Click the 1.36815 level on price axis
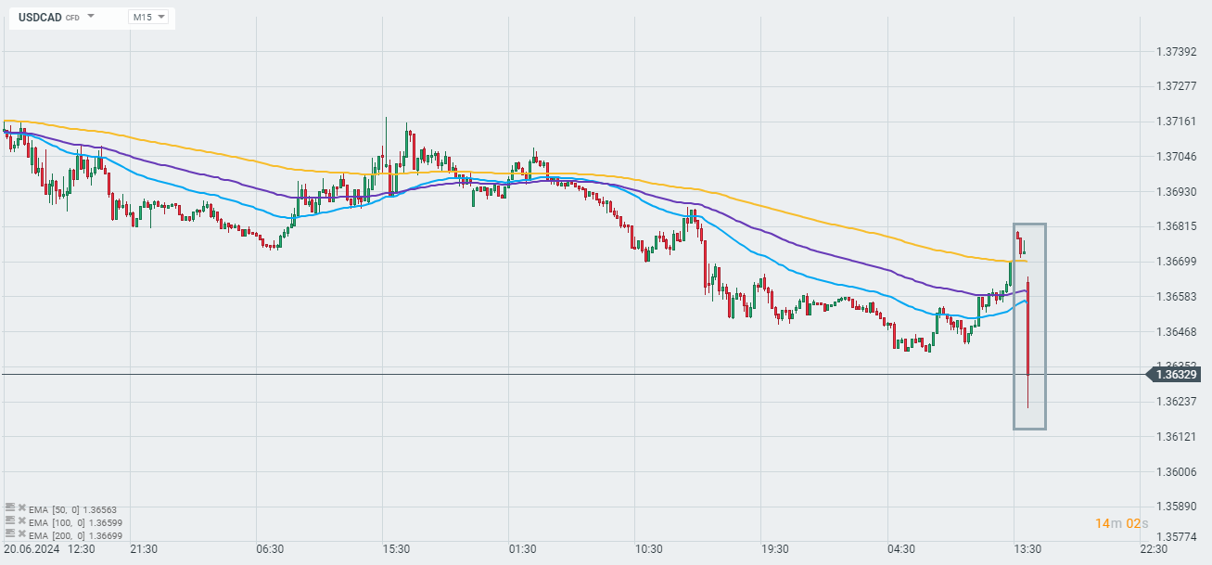 (1176, 226)
